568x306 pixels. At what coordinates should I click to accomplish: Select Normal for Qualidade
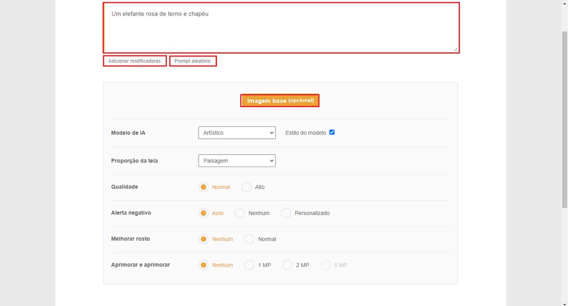tap(204, 187)
